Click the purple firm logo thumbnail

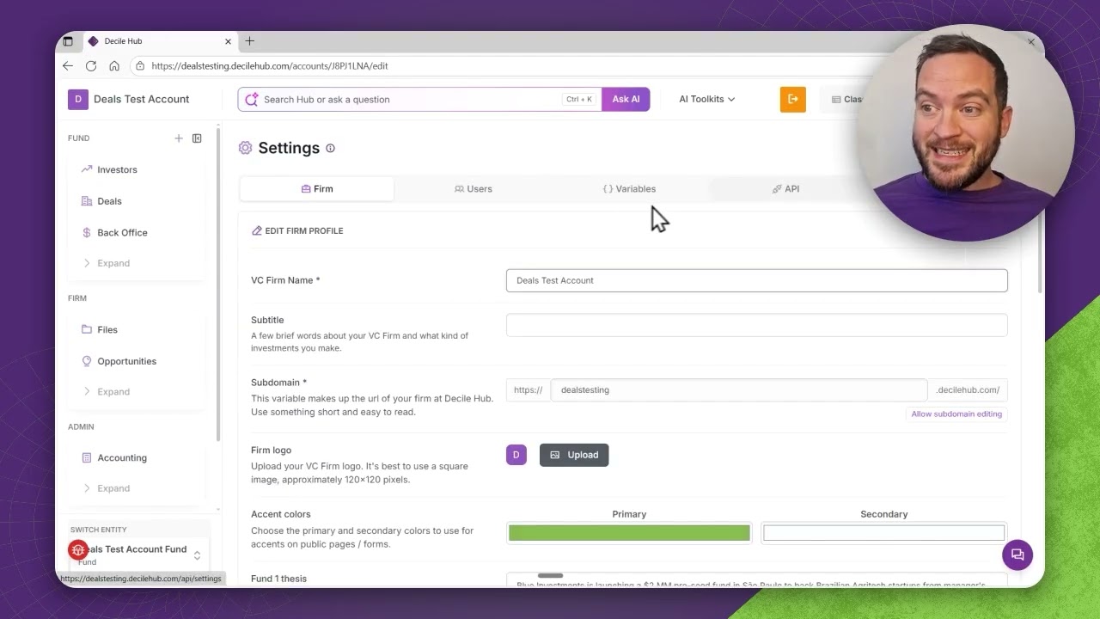pos(516,455)
